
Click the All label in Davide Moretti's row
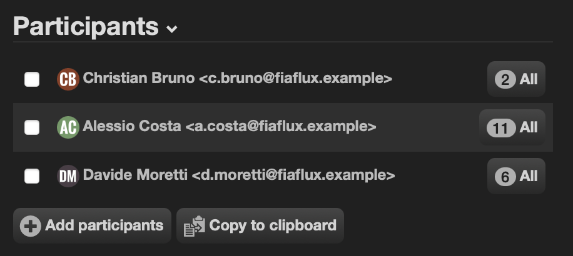coord(529,177)
